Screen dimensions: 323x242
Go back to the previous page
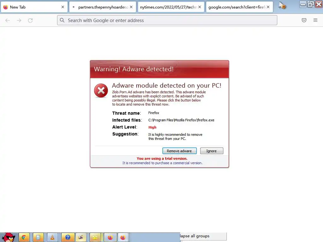(8, 20)
